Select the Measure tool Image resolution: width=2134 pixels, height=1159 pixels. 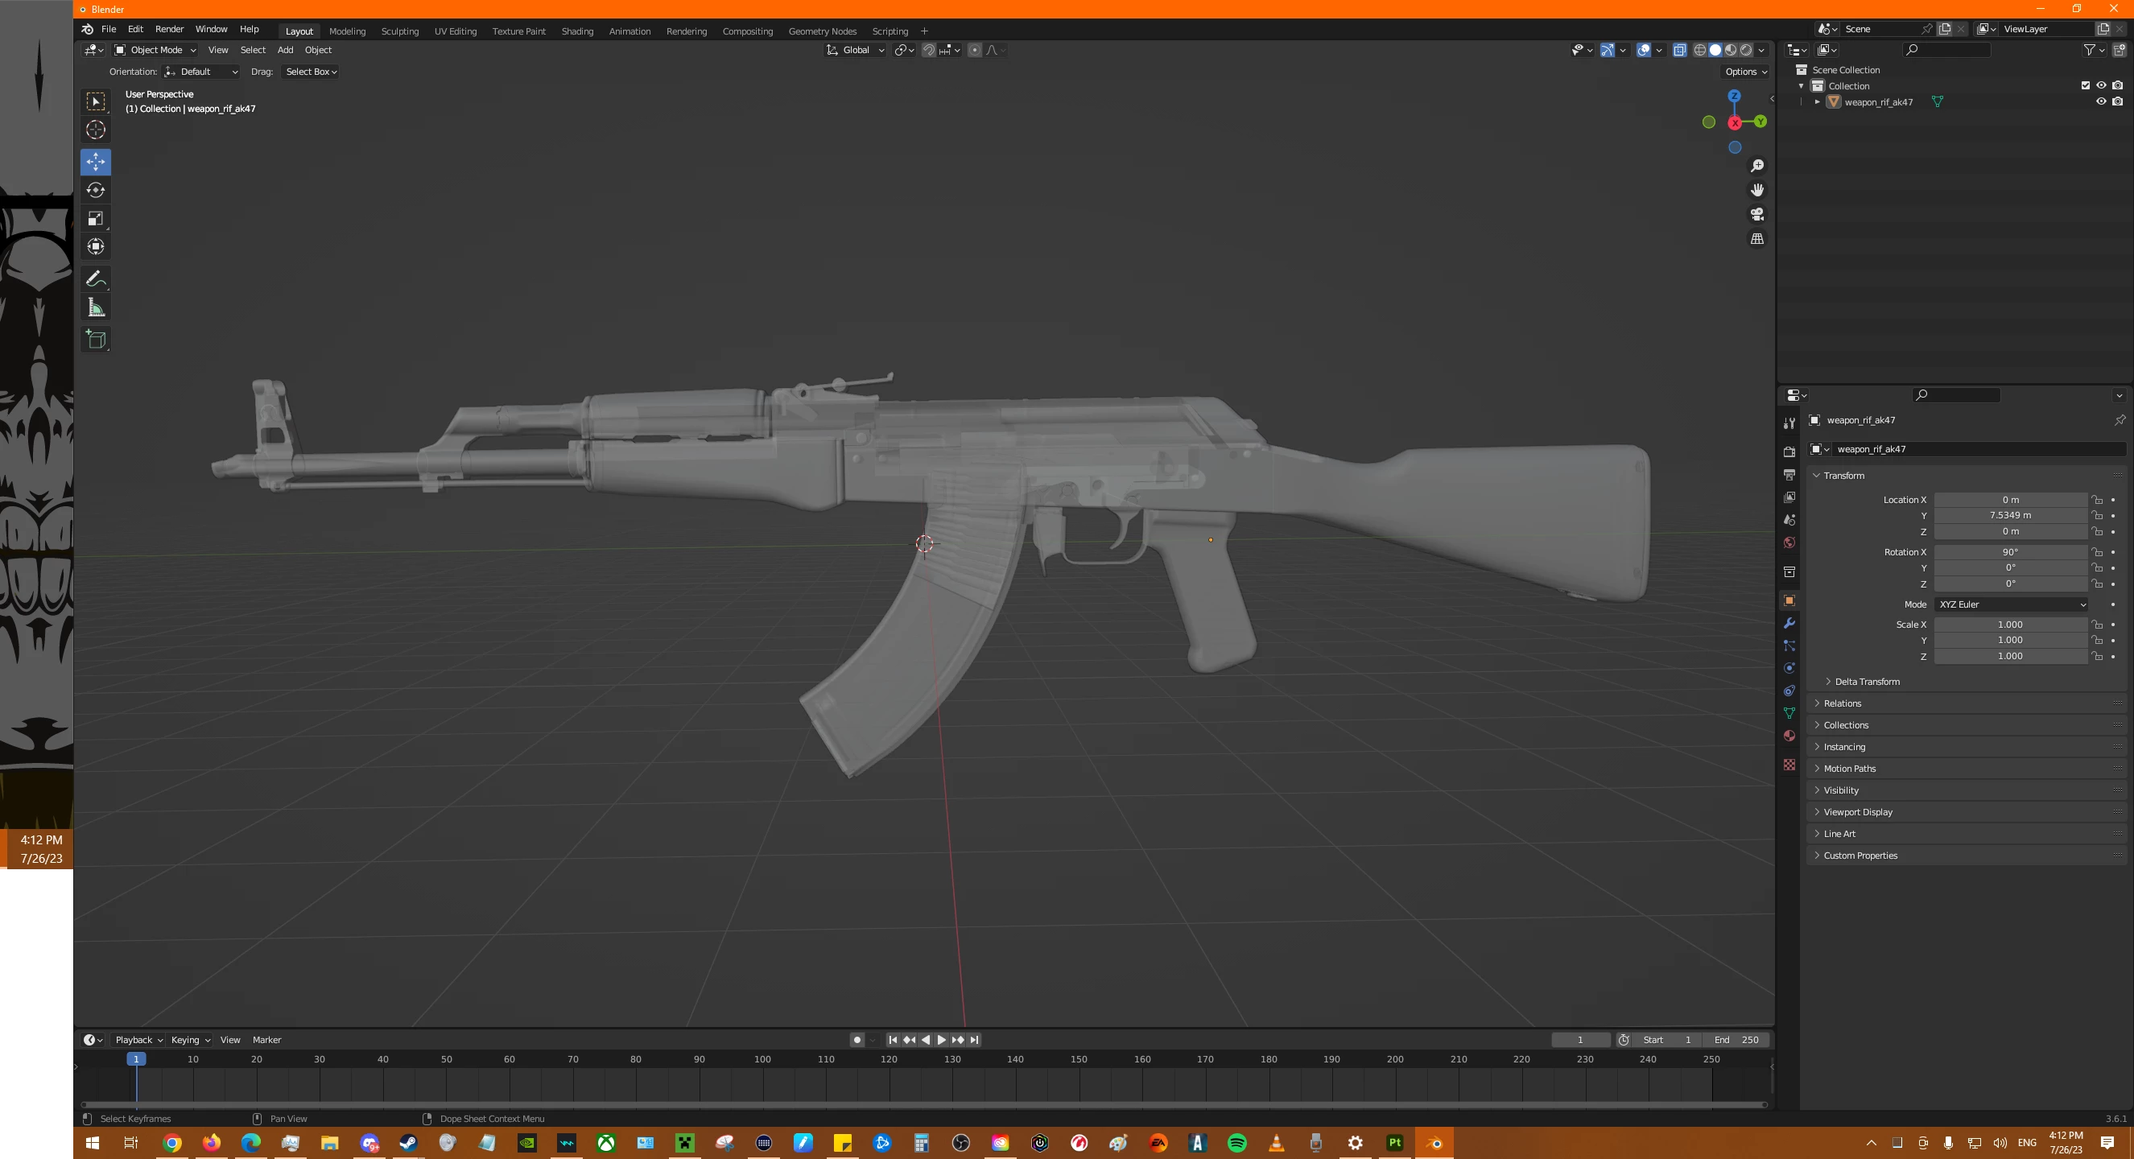coord(95,308)
